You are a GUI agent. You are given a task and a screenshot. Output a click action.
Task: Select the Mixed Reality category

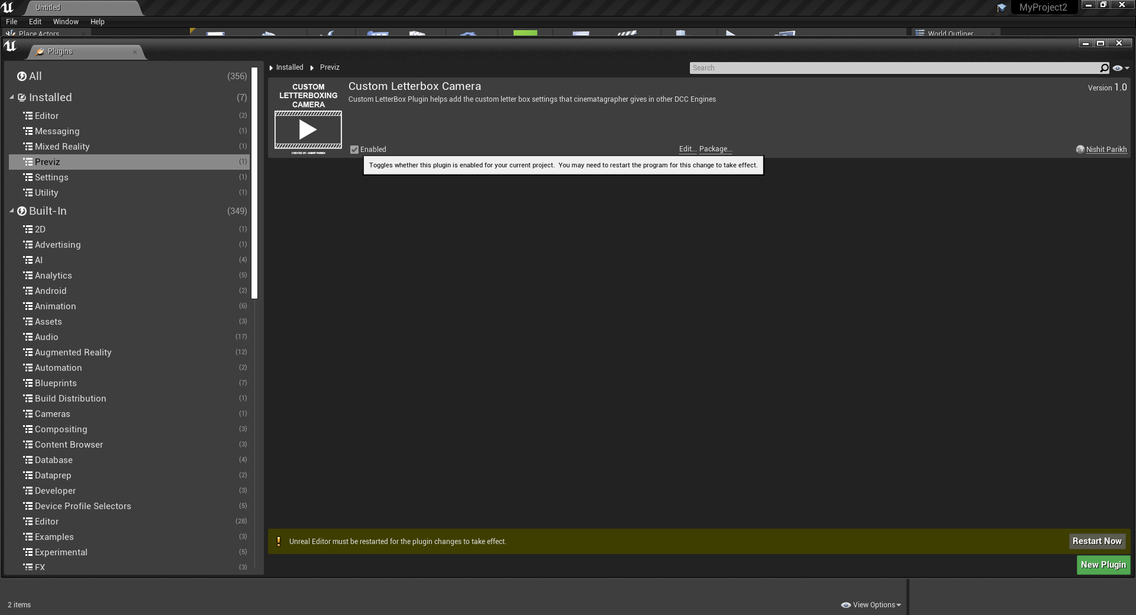coord(129,147)
